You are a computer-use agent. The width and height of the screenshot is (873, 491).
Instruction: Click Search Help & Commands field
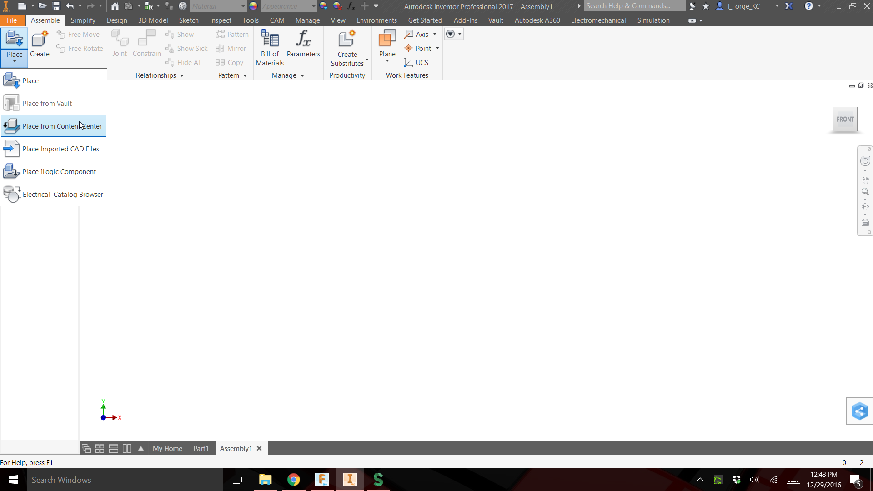[634, 6]
